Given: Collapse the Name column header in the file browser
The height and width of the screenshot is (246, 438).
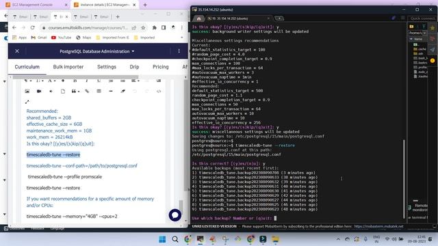Looking at the screenshot, I should tap(418, 39).
